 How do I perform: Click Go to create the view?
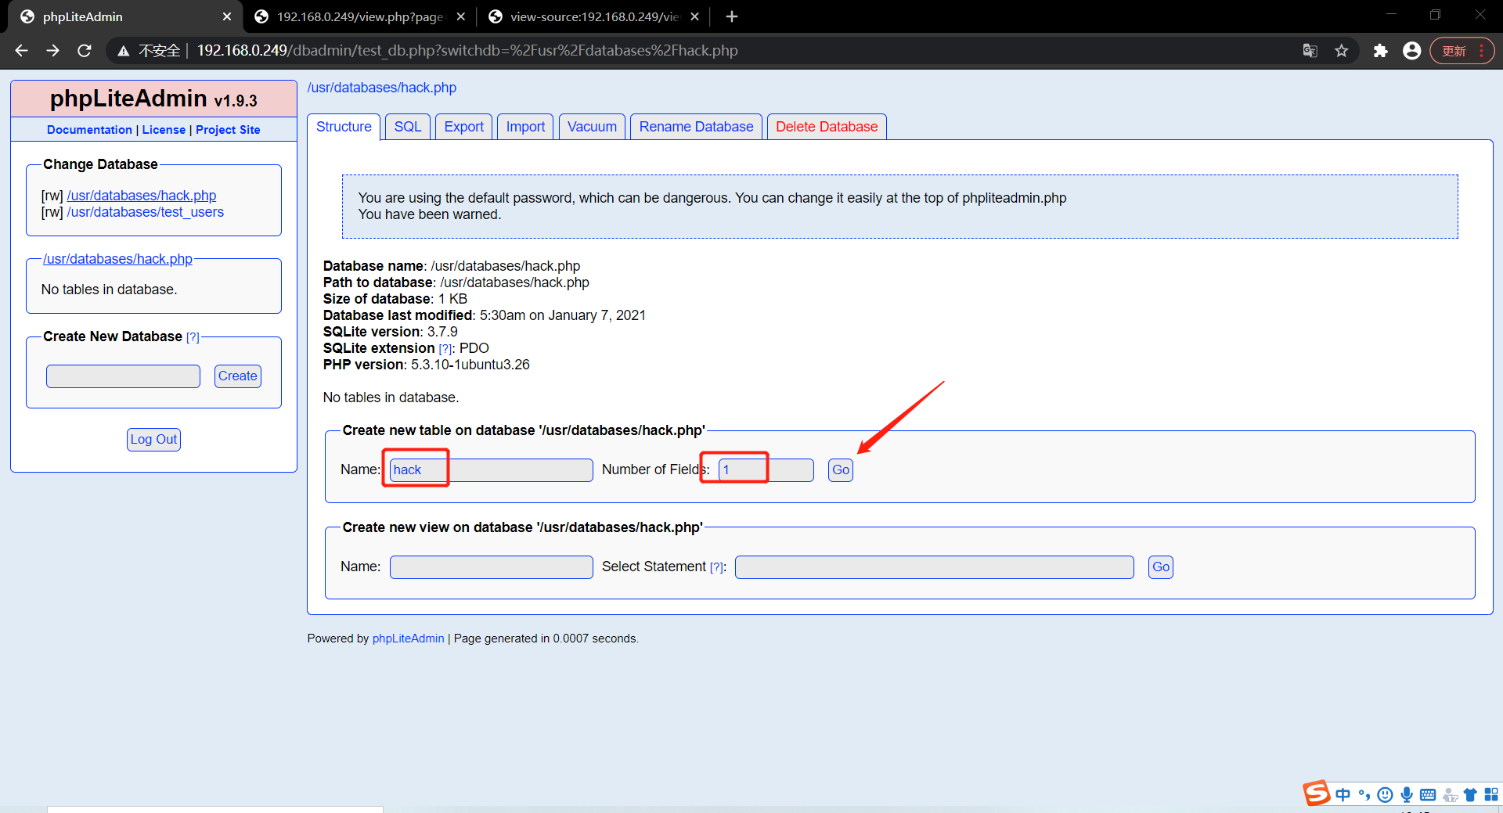tap(1161, 567)
